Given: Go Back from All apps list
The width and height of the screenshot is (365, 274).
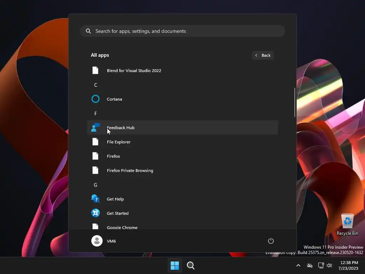Looking at the screenshot, I should point(263,55).
